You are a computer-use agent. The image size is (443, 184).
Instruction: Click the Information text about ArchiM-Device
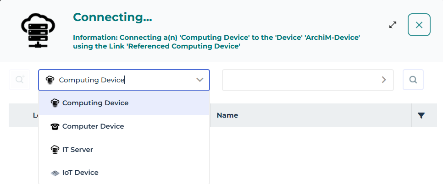(x=216, y=42)
